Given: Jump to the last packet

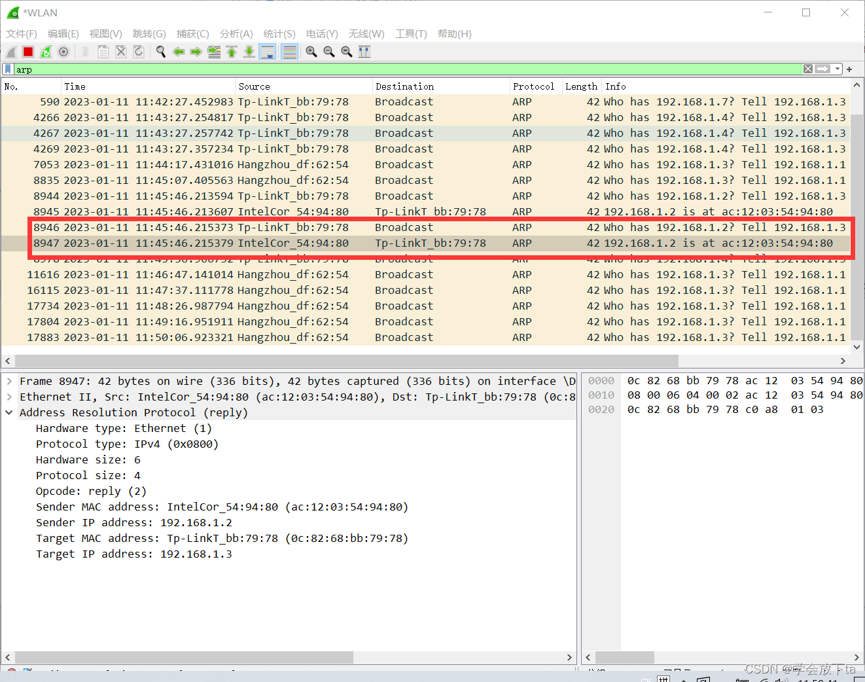Looking at the screenshot, I should (x=249, y=52).
